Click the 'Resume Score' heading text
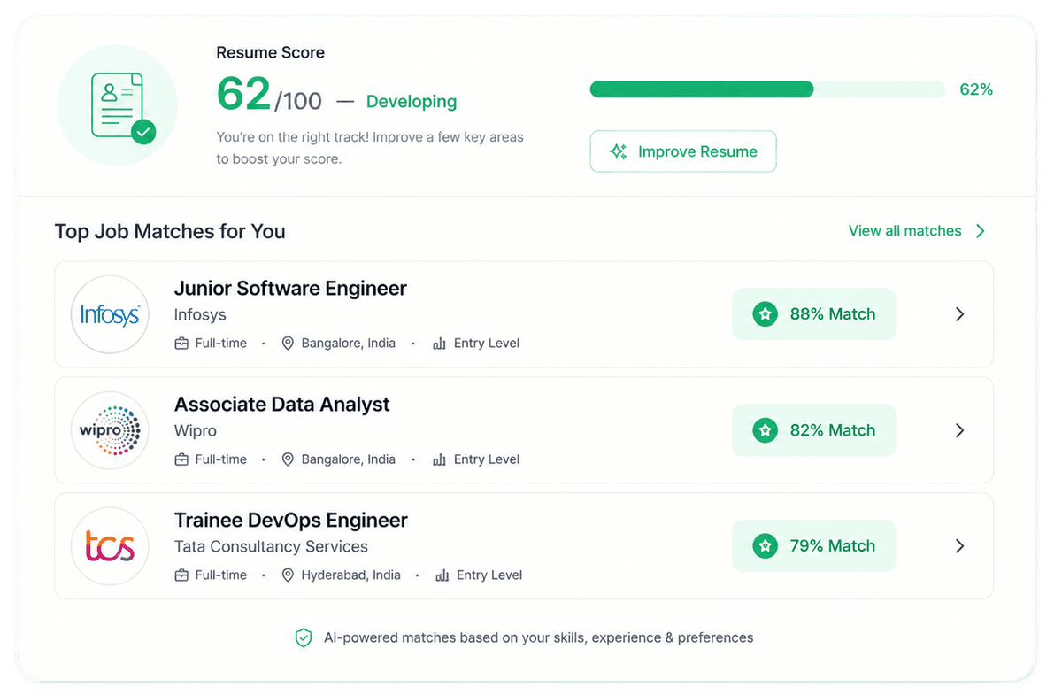This screenshot has height=695, width=1062. tap(271, 53)
